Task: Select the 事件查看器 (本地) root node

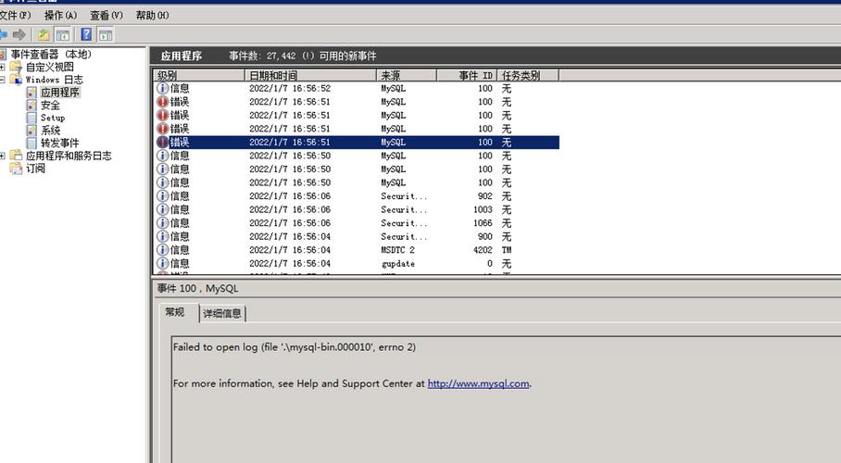Action: [51, 55]
